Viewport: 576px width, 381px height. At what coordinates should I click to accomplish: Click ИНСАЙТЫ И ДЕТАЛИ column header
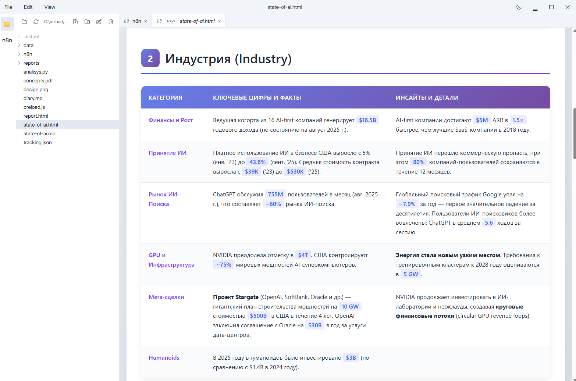[427, 97]
